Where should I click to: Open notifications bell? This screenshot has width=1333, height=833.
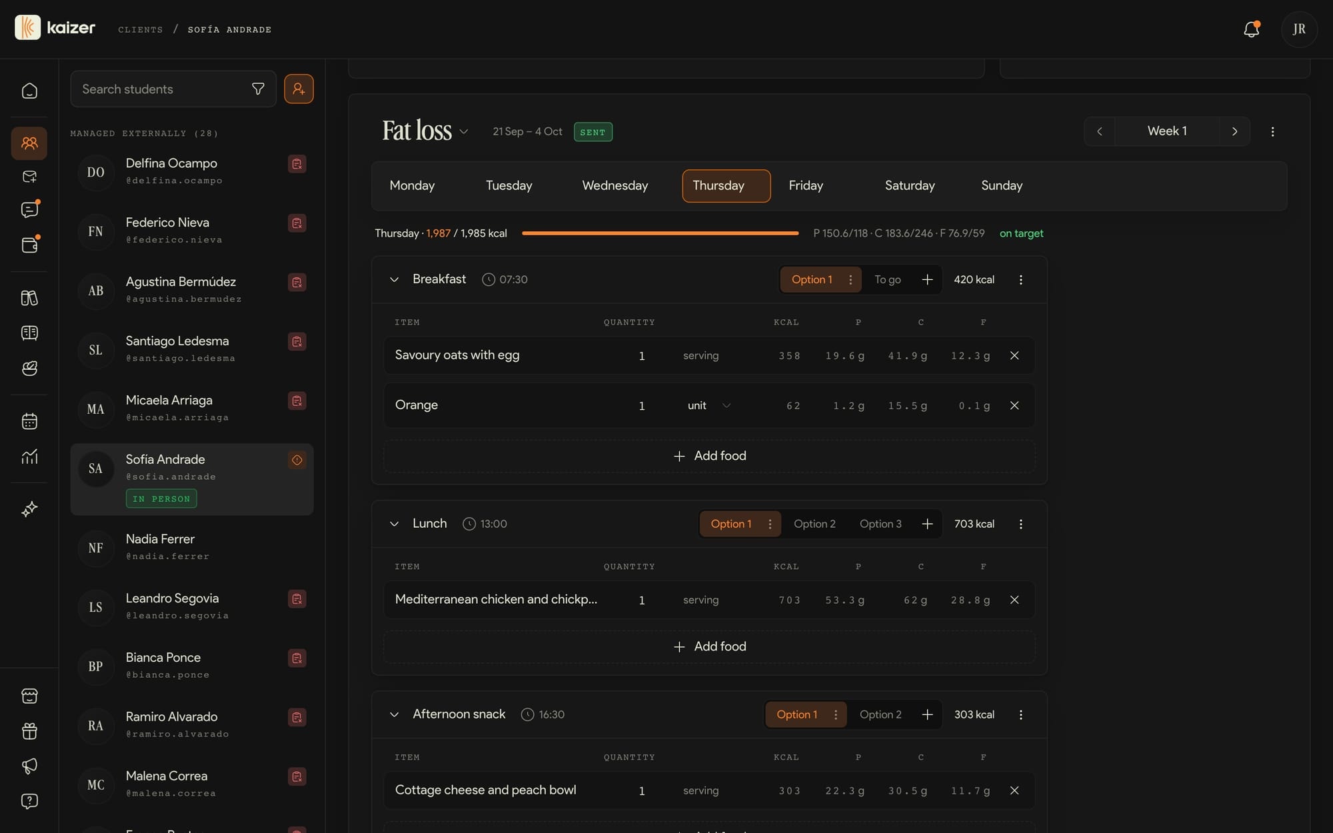pos(1251,29)
